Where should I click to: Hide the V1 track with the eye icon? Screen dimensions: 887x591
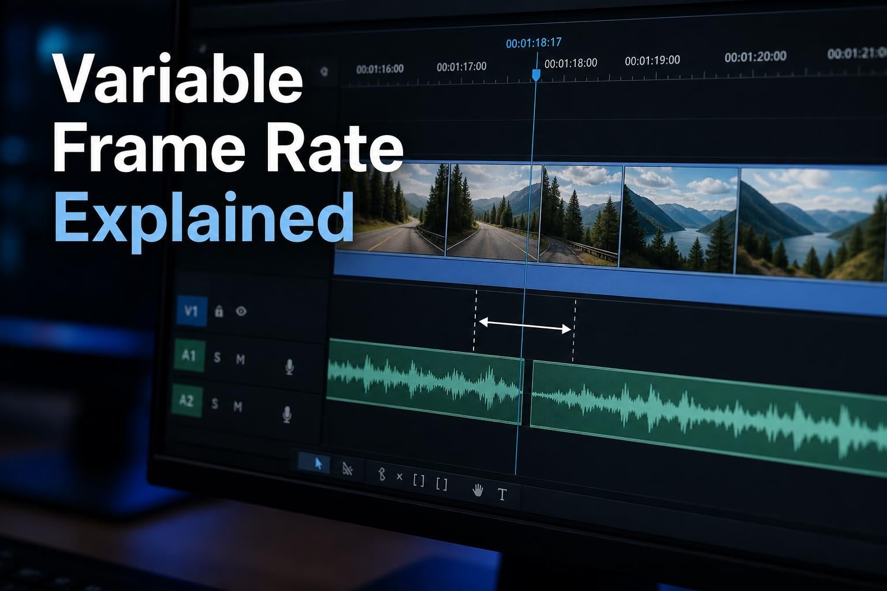click(x=241, y=311)
